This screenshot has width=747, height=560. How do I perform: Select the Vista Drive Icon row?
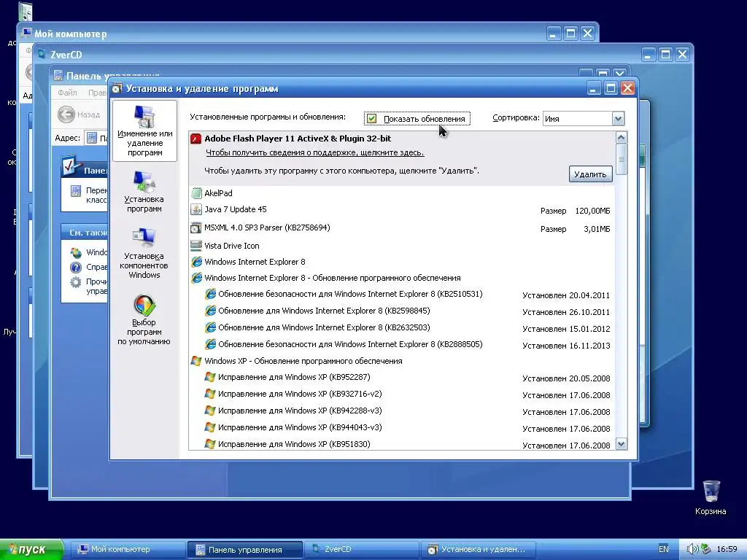click(x=401, y=246)
